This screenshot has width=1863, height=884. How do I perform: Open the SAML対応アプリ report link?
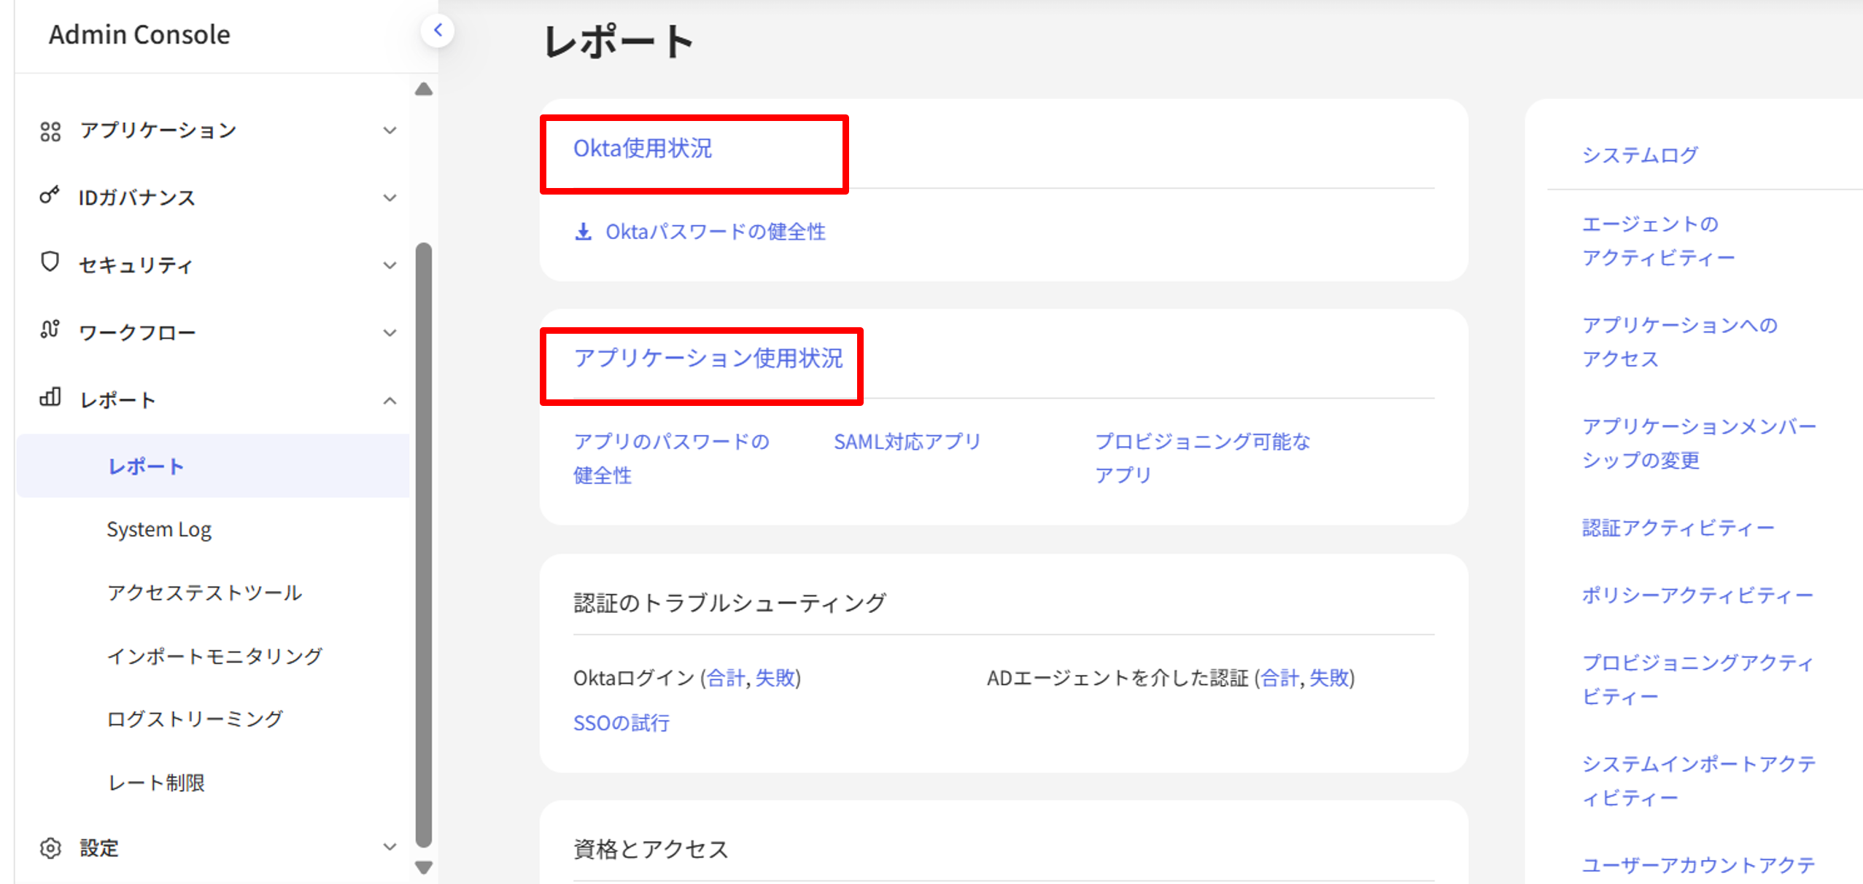coord(907,442)
